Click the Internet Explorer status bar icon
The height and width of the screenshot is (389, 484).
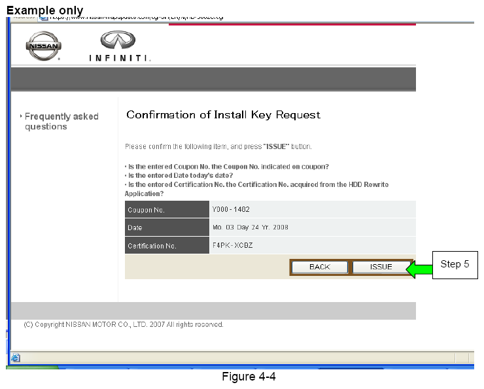(x=16, y=358)
